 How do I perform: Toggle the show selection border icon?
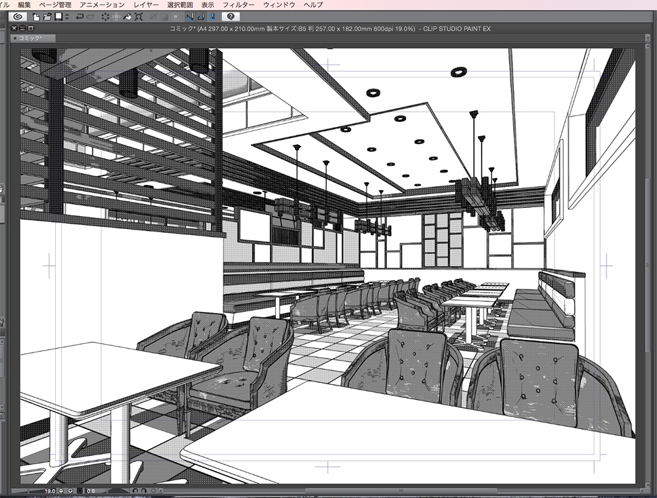175,17
